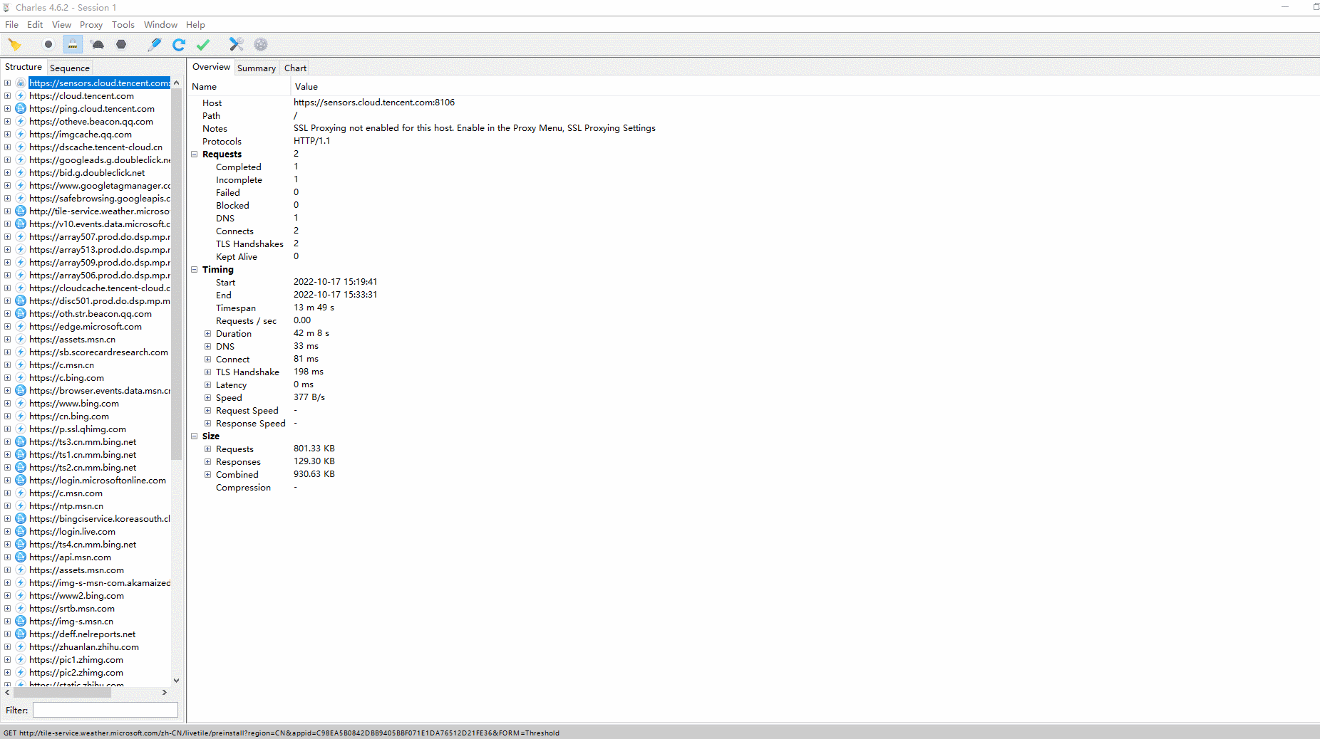1320x739 pixels.
Task: Switch to the Sequence tab
Action: click(70, 68)
